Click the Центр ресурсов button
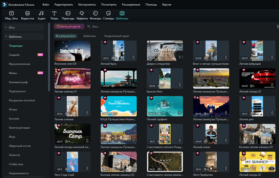Screen dimensions: 279x178 click(x=69, y=26)
